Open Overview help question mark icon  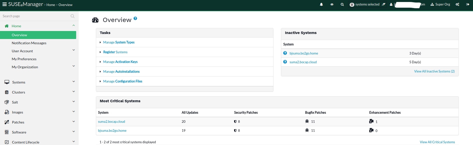135,18
